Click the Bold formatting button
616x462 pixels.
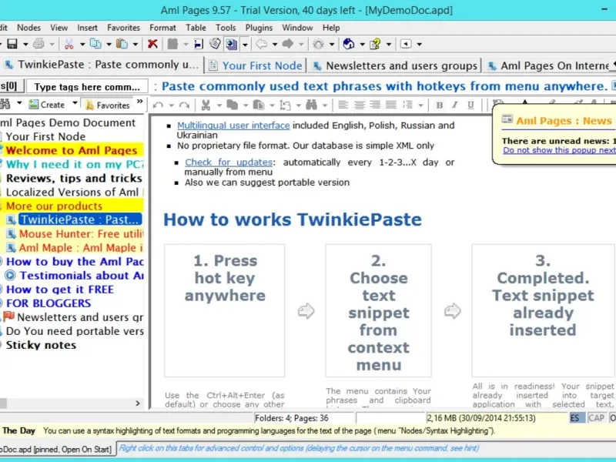[x=439, y=105]
